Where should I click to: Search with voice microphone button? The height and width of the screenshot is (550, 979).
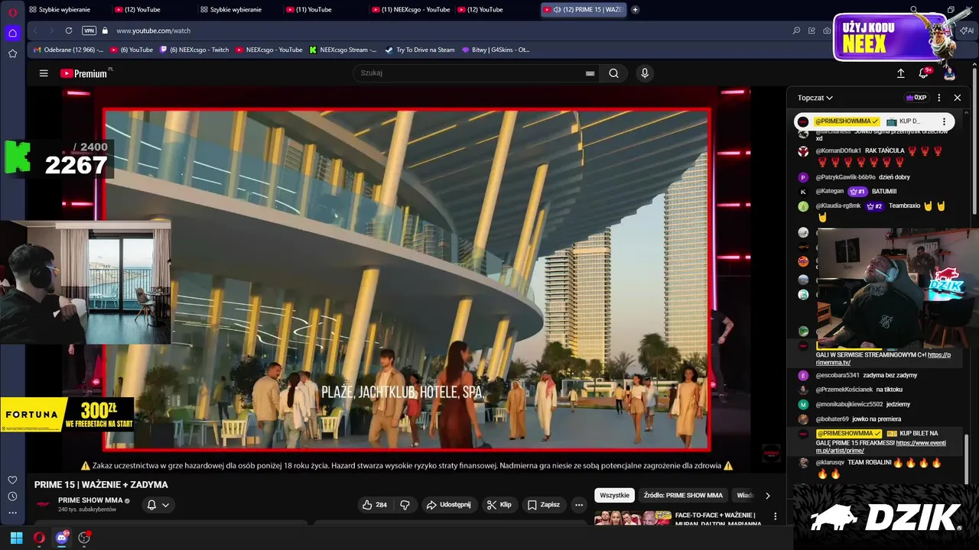(645, 73)
